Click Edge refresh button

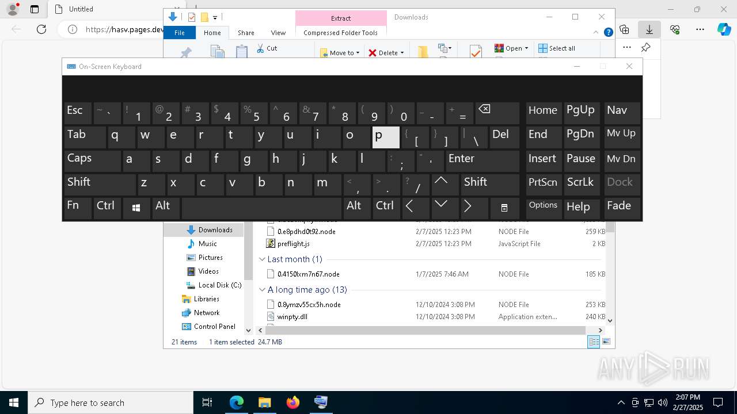[41, 29]
